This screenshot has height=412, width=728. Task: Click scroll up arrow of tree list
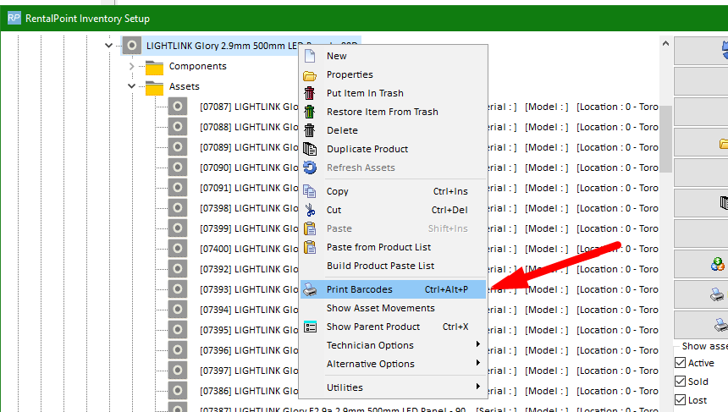(x=666, y=44)
